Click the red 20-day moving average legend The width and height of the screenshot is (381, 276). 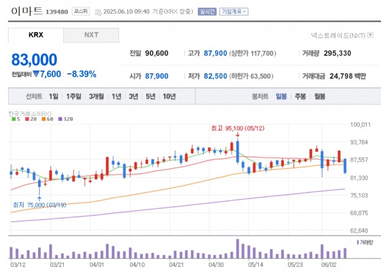pos(31,119)
